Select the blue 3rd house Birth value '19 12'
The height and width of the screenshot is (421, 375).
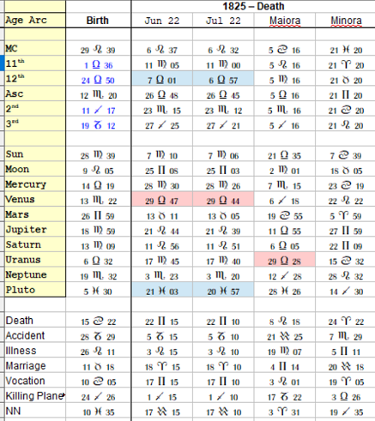tap(98, 125)
